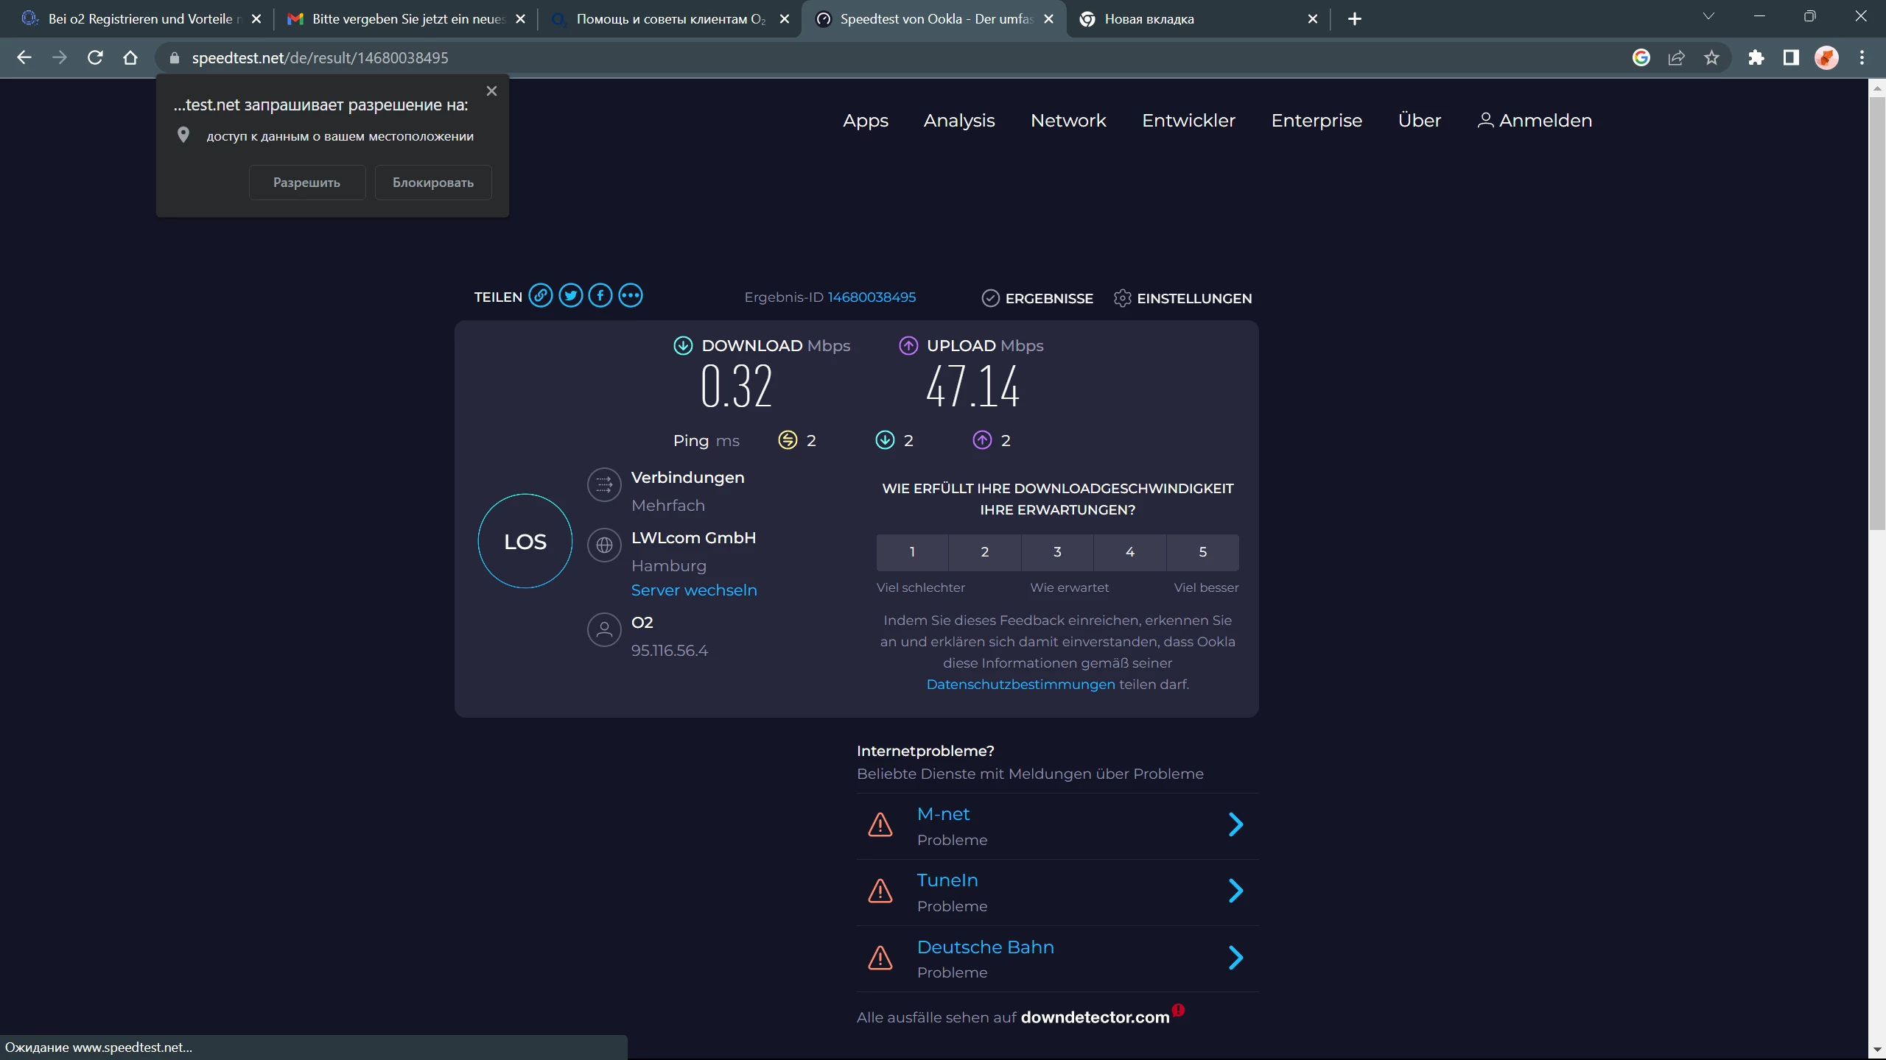The width and height of the screenshot is (1886, 1060).
Task: Open the browser extensions puzzle icon
Action: 1756,57
